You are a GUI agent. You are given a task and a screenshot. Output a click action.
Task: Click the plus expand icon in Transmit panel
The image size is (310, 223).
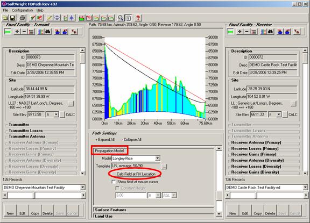tap(17, 32)
